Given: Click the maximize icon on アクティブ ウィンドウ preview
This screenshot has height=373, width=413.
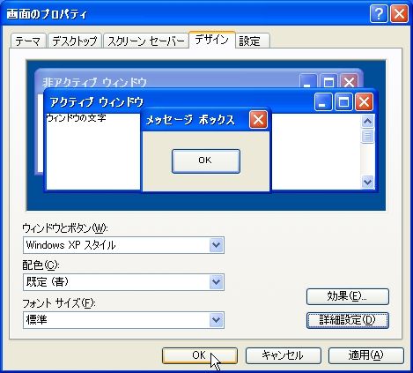Looking at the screenshot, I should (343, 102).
